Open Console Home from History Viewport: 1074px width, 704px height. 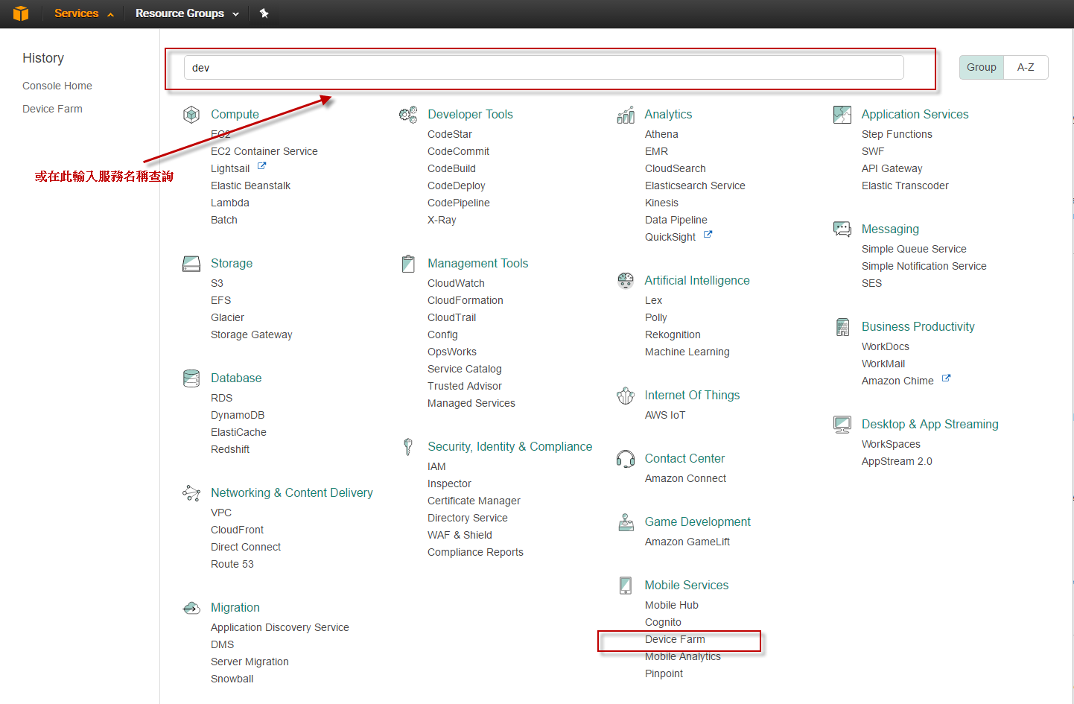(57, 86)
